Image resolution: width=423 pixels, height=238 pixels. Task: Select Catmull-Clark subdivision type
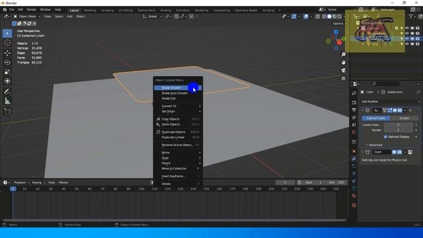tap(376, 118)
